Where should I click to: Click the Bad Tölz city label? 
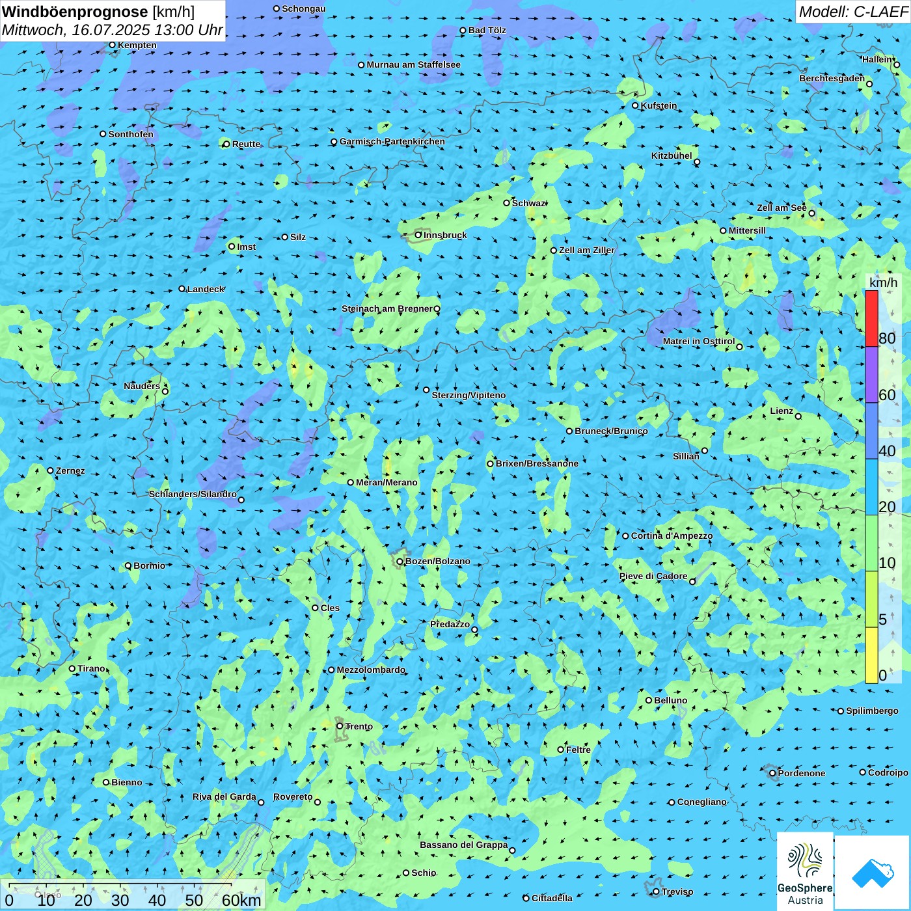[x=487, y=30]
